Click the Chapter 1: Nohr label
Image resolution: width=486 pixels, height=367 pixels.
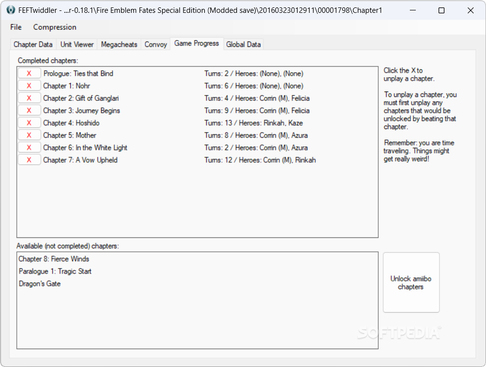(67, 86)
